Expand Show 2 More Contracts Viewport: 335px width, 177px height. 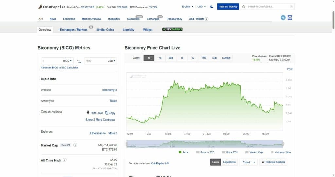point(100,120)
